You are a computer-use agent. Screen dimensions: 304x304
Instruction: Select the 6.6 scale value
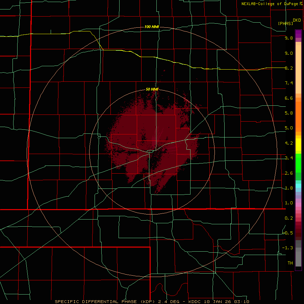click(289, 98)
